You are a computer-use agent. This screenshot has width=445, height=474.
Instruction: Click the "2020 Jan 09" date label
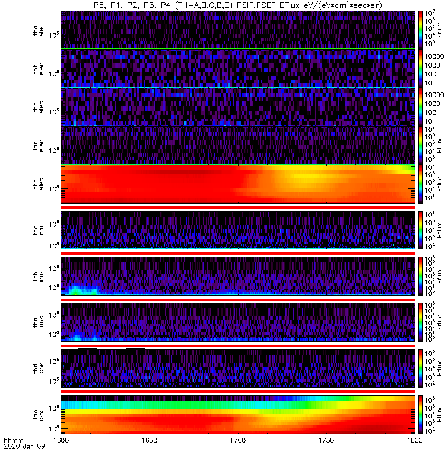[24, 446]
